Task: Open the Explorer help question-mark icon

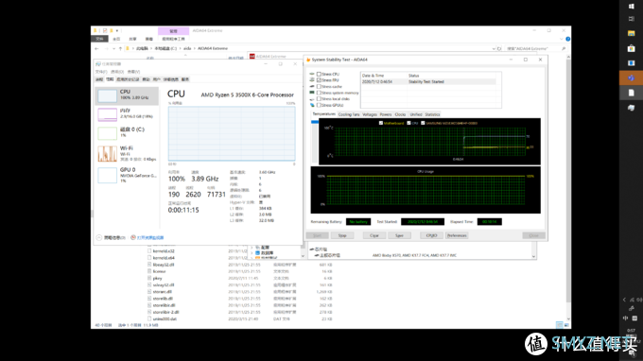Action: (x=567, y=39)
